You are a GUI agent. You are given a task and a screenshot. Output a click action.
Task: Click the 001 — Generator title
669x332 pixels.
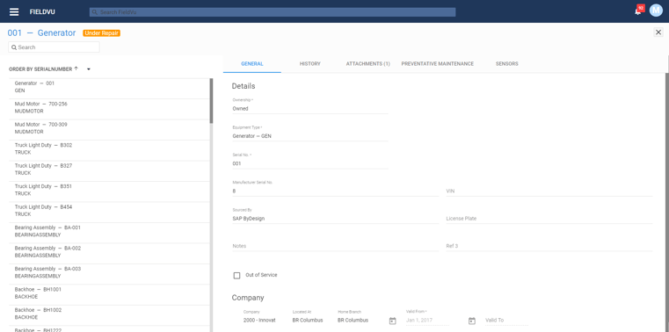pos(42,32)
